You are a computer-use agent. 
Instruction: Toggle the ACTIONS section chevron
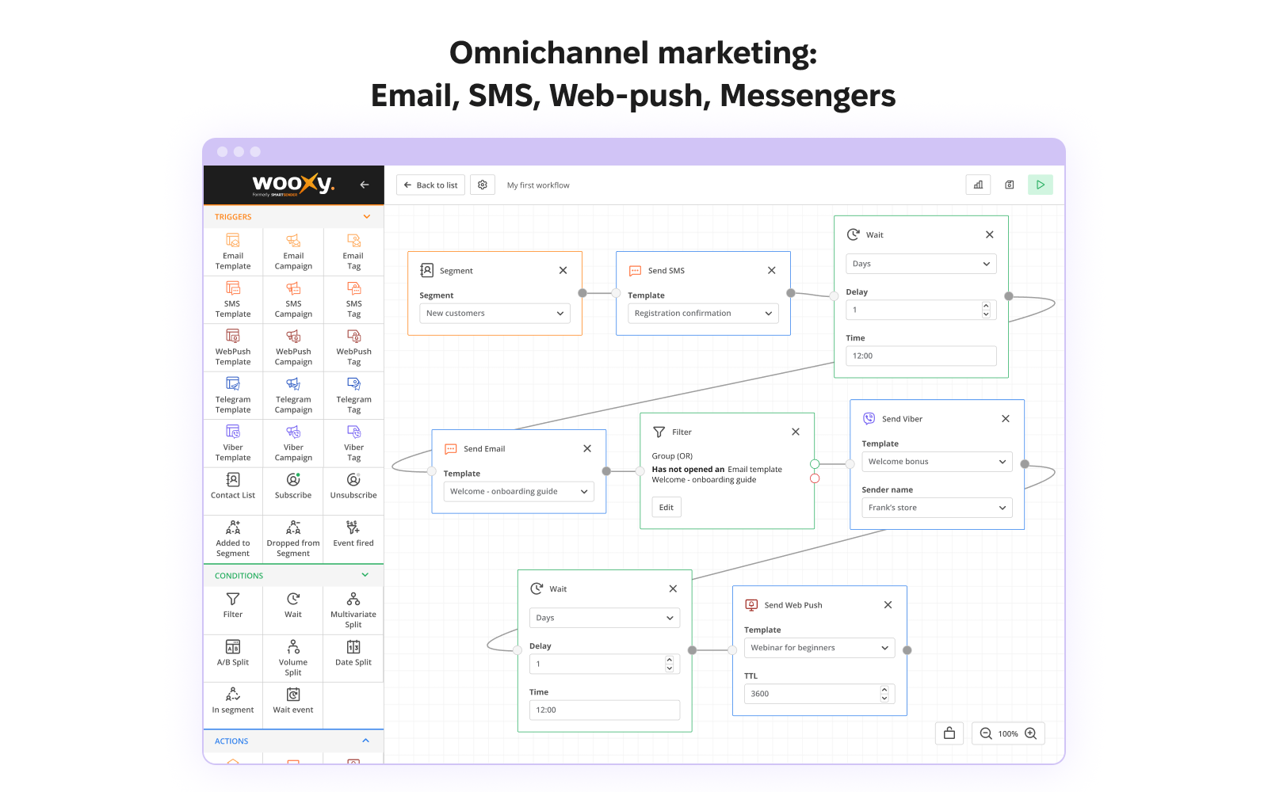(365, 741)
